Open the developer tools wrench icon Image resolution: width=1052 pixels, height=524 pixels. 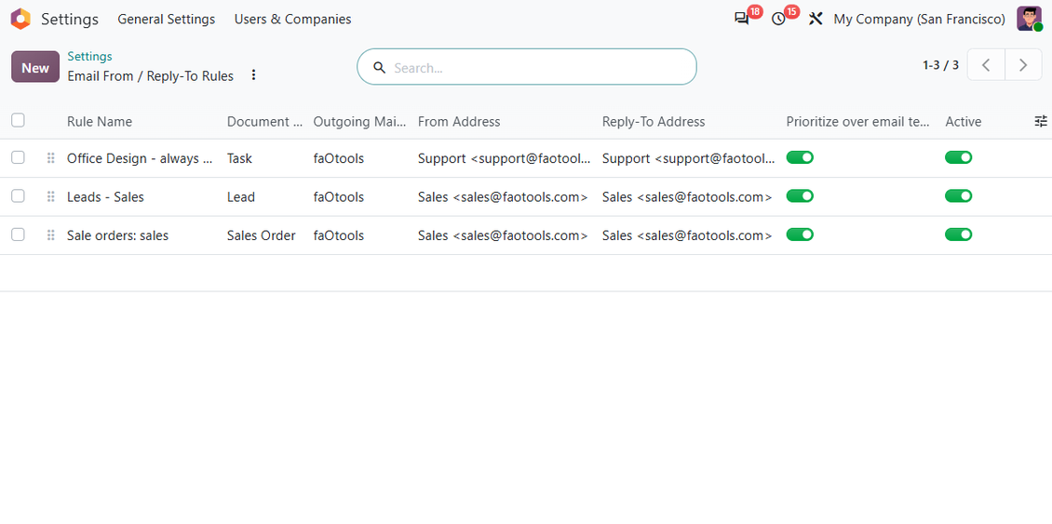pyautogui.click(x=816, y=19)
